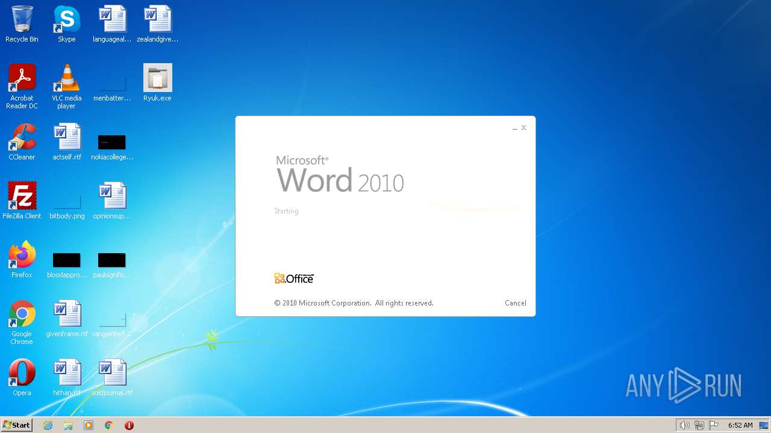The height and width of the screenshot is (433, 771).
Task: Select the Google Chrome shortcut
Action: pyautogui.click(x=22, y=322)
